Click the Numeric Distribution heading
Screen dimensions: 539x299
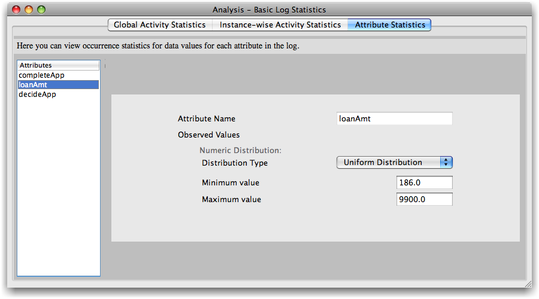tap(240, 151)
